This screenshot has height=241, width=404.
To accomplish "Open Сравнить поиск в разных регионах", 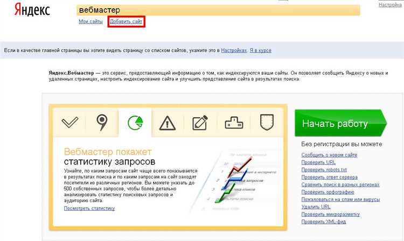I will pos(340,185).
